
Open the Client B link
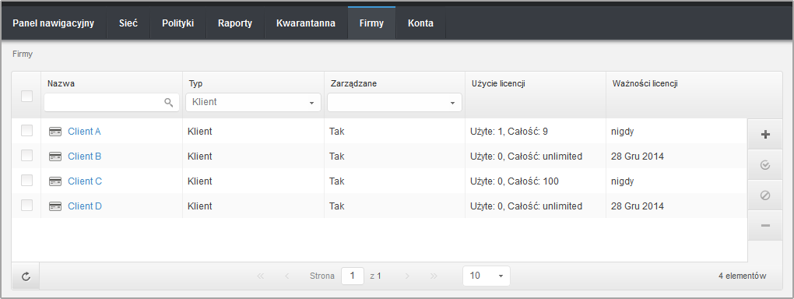pos(85,156)
